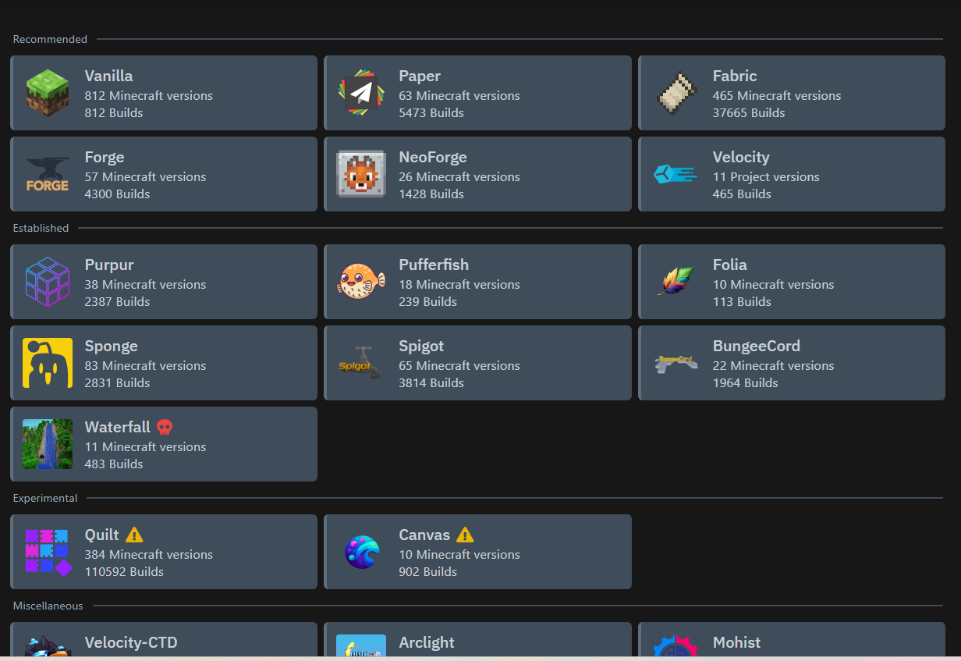
Task: Click the Purpur purple cubes icon
Action: coord(48,282)
